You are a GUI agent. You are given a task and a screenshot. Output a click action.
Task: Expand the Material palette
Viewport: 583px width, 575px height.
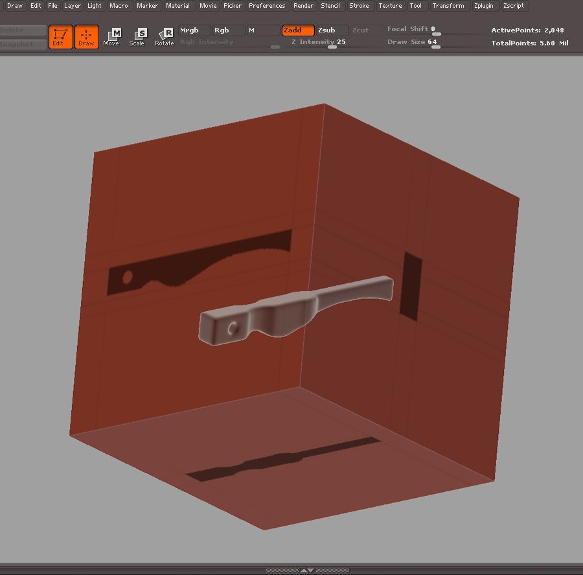pyautogui.click(x=177, y=6)
